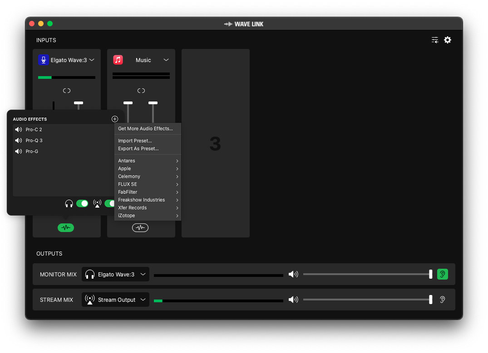Click the Elgato Wave:3 microphone icon
The height and width of the screenshot is (353, 488).
43,60
